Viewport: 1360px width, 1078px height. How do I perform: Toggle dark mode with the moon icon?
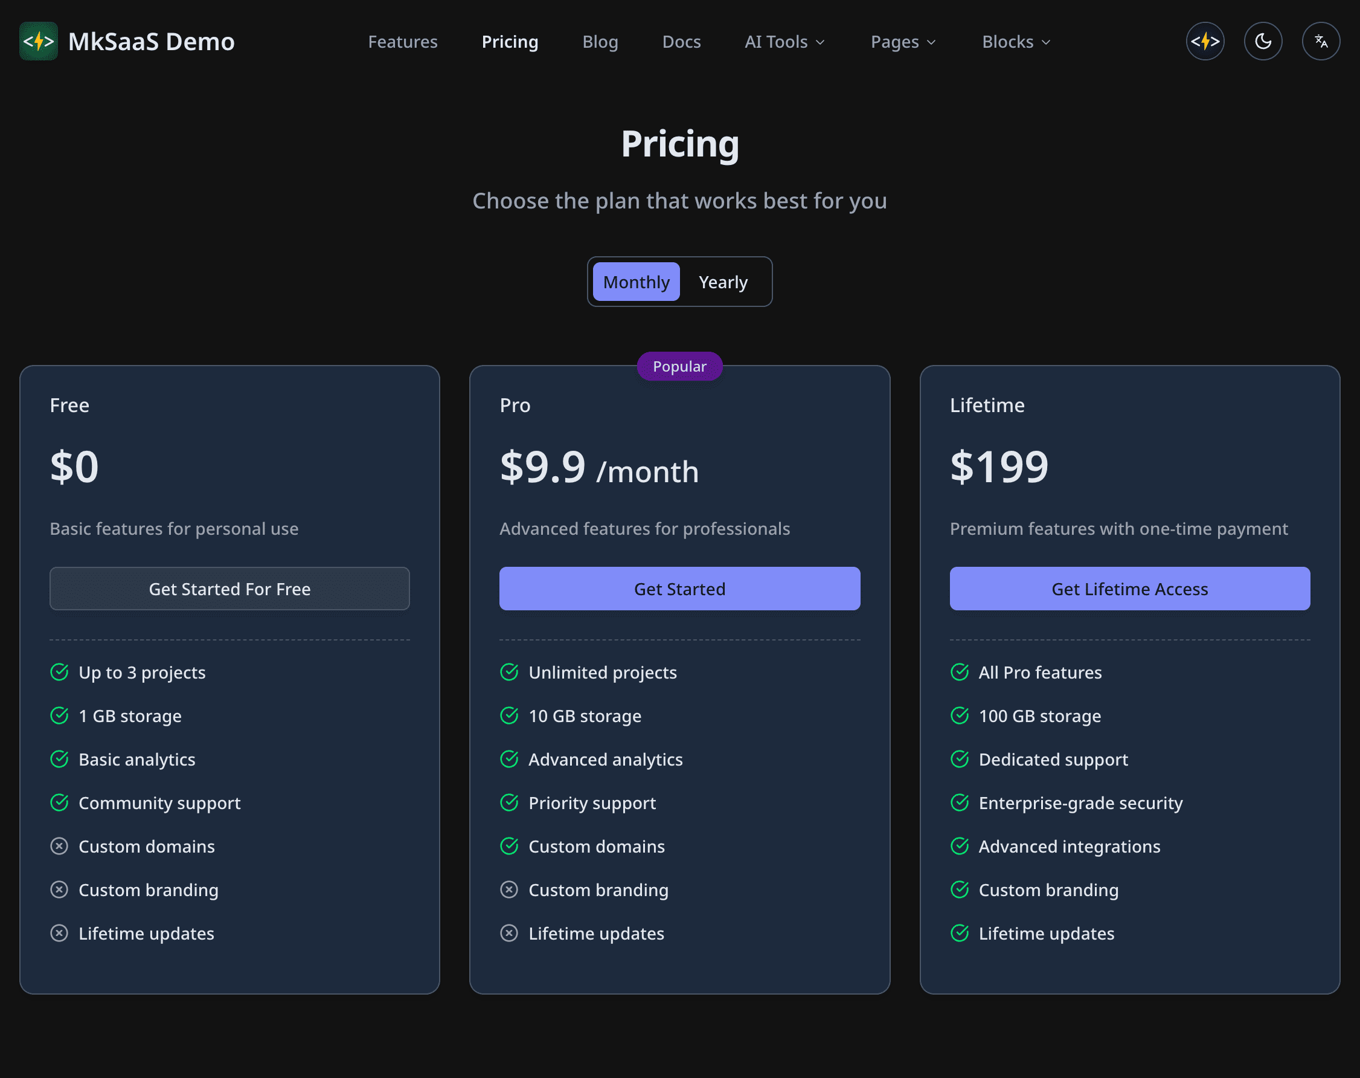coord(1263,41)
